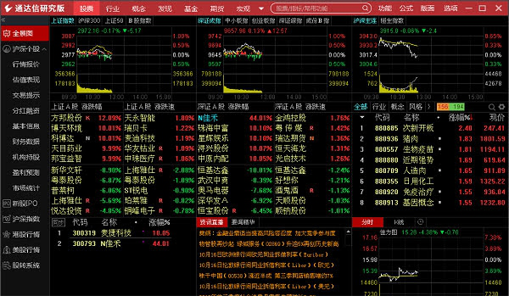The image size is (509, 307).
Task: Select the 分时 chart tab
Action: tap(367, 222)
